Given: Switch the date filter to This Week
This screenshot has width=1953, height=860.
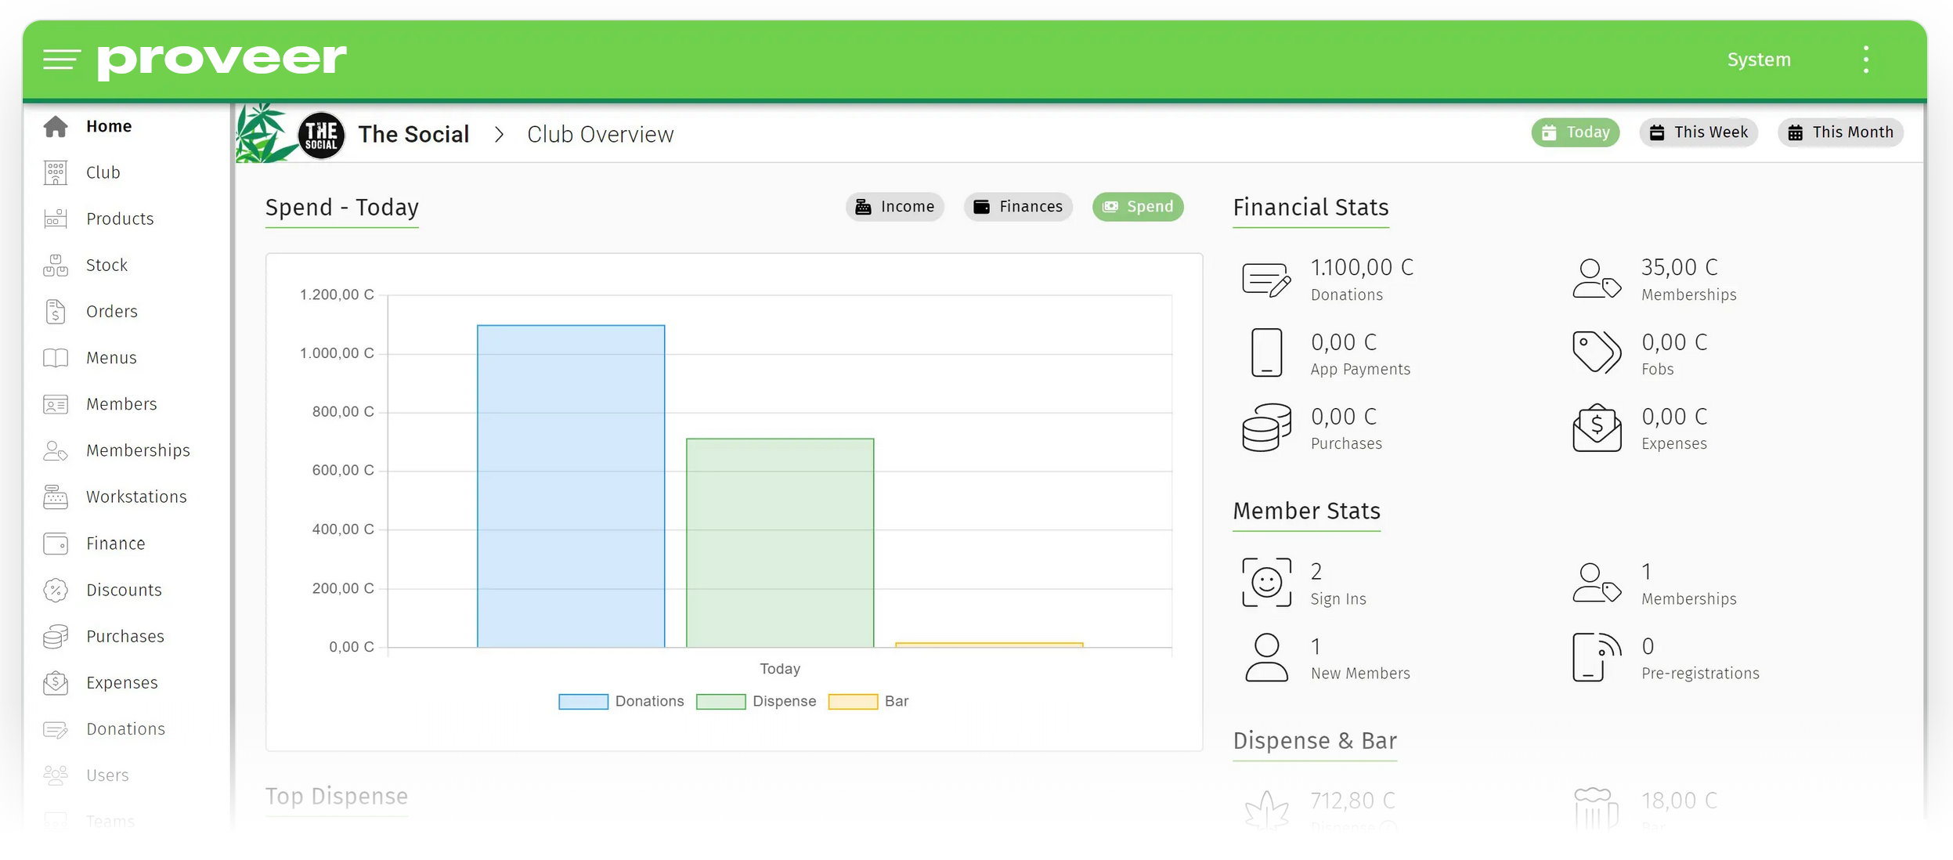Looking at the screenshot, I should coord(1698,132).
